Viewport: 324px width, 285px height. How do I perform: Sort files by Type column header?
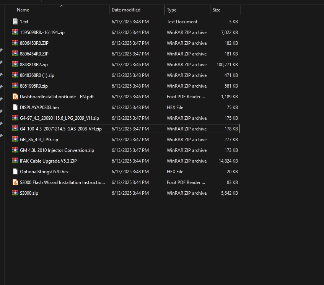172,10
